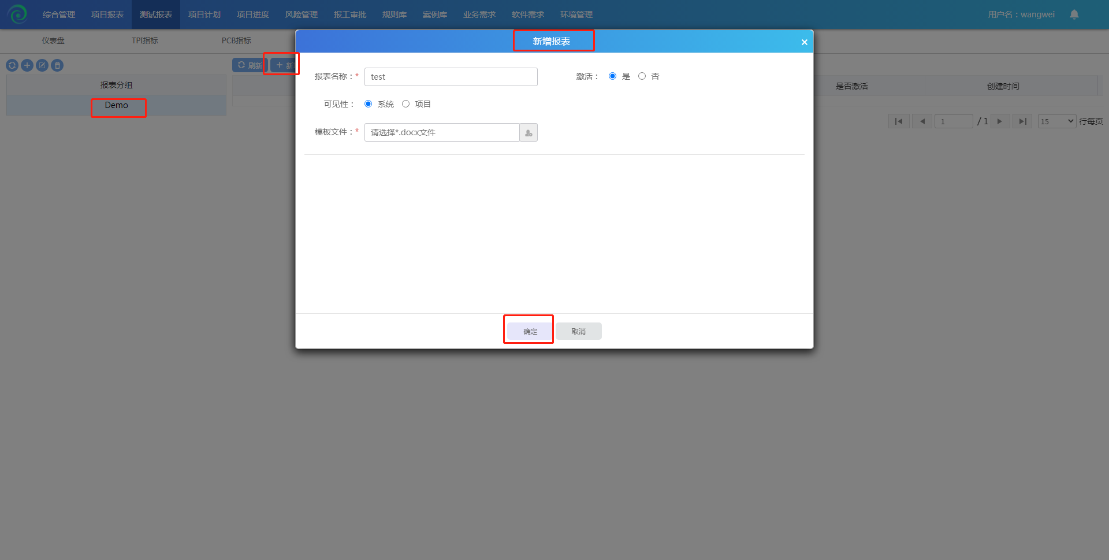This screenshot has height=560, width=1109.
Task: Click the delete report group trash icon
Action: click(57, 65)
